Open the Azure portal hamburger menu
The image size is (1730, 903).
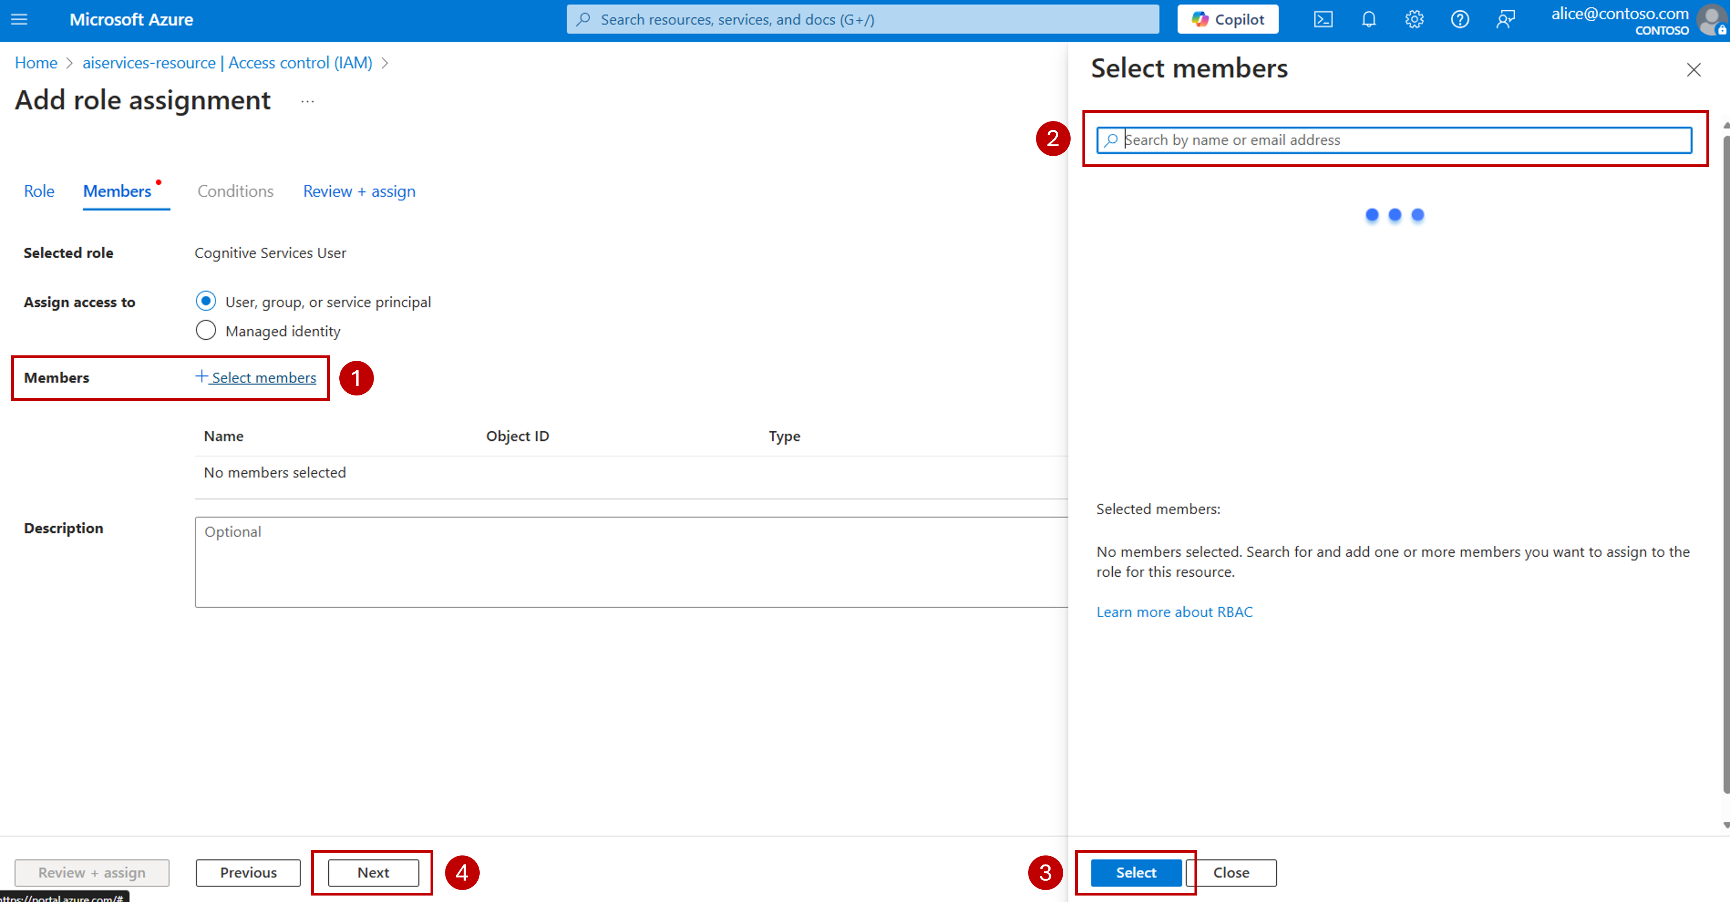(x=19, y=20)
